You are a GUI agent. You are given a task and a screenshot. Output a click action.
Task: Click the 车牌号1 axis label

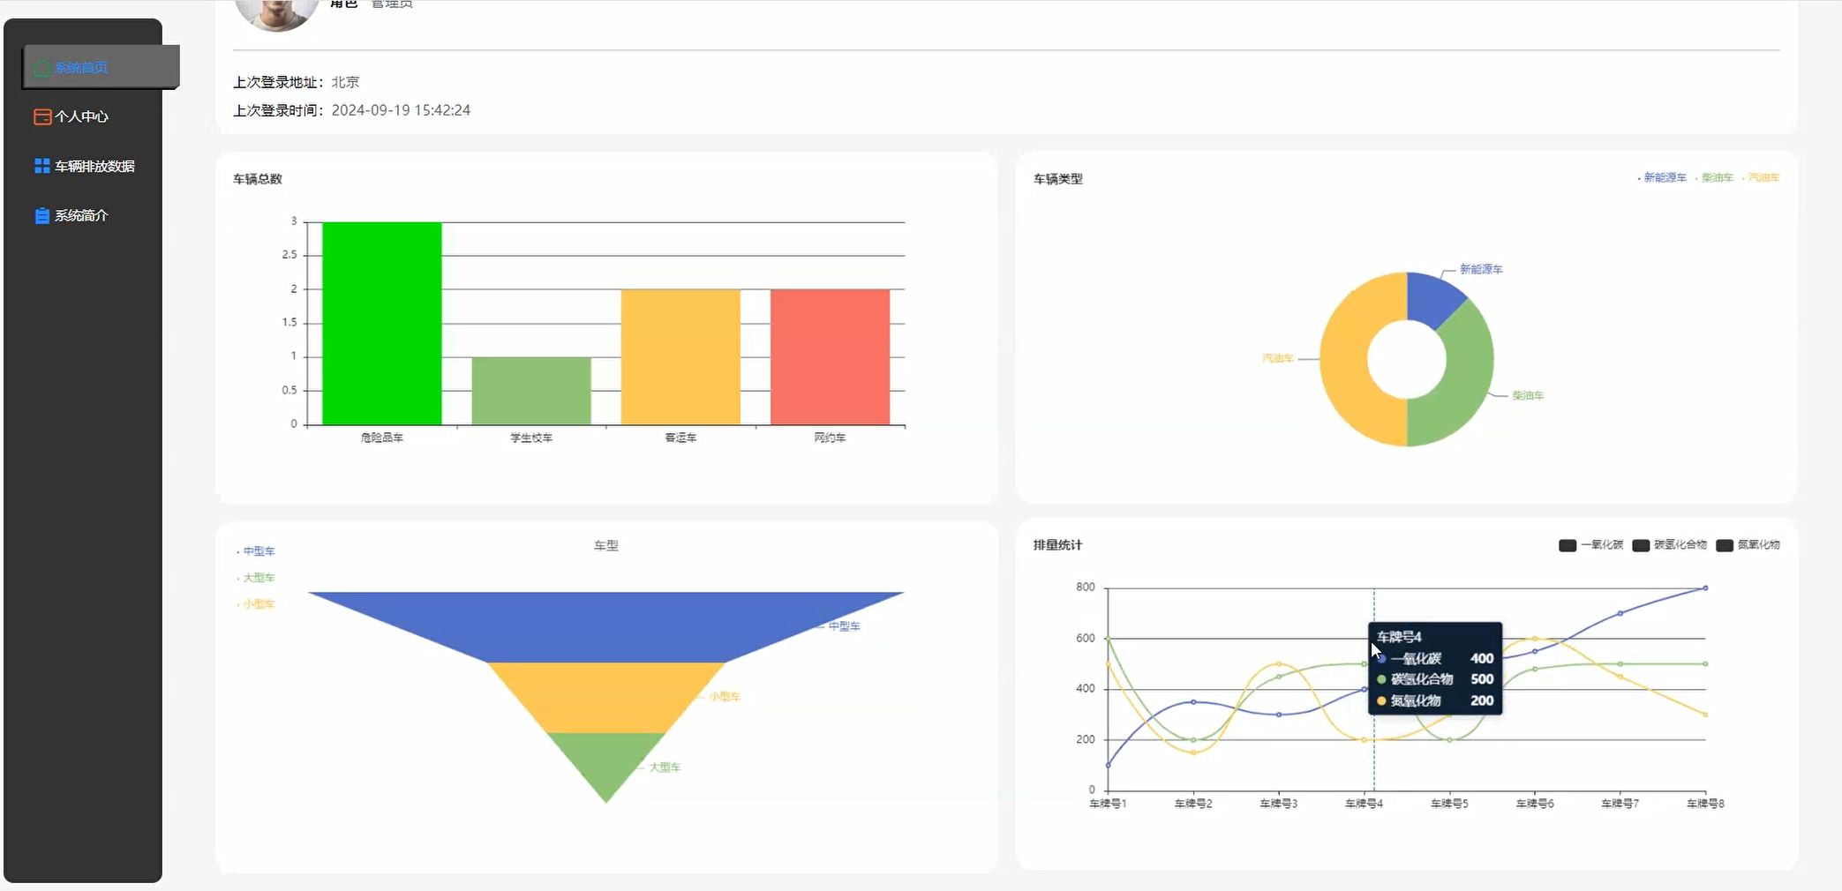coord(1108,804)
